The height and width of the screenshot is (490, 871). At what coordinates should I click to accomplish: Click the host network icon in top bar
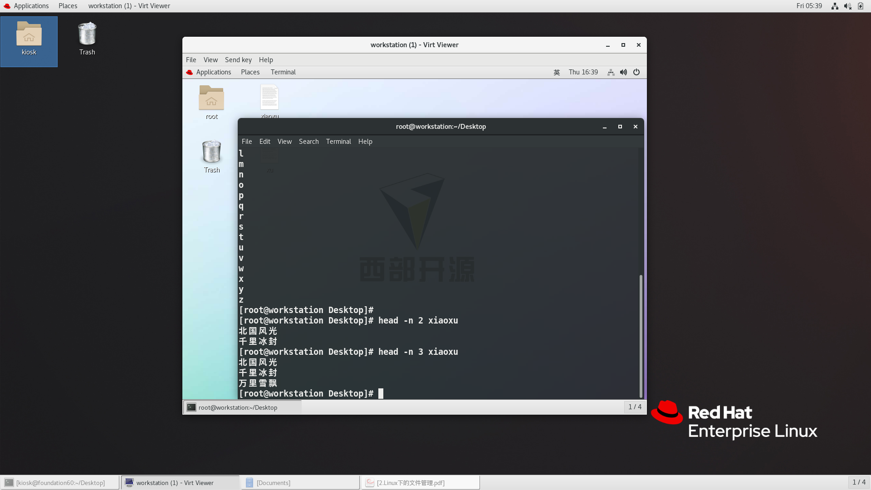[835, 6]
